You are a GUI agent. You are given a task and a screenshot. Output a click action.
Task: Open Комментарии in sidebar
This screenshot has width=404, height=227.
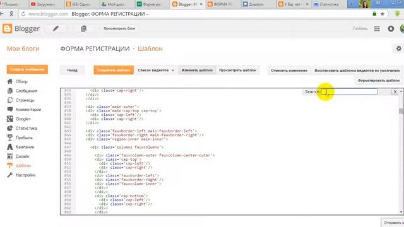point(28,110)
